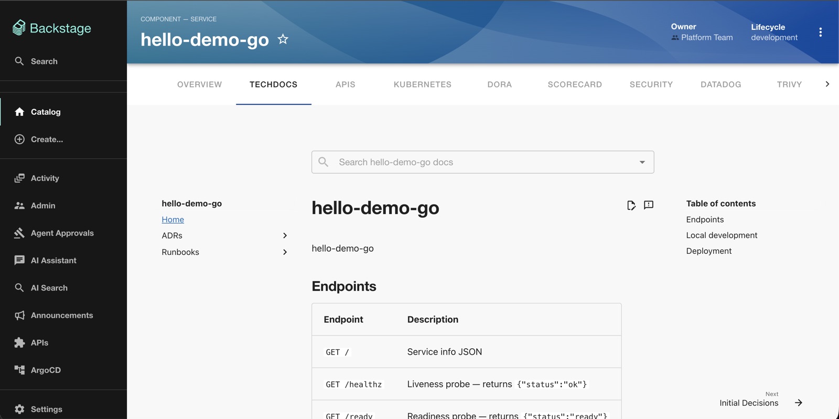Open Agent Approvals gavel icon
839x419 pixels.
tap(19, 233)
